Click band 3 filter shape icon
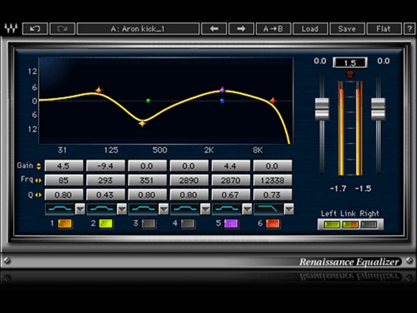417x313 pixels. (x=143, y=209)
